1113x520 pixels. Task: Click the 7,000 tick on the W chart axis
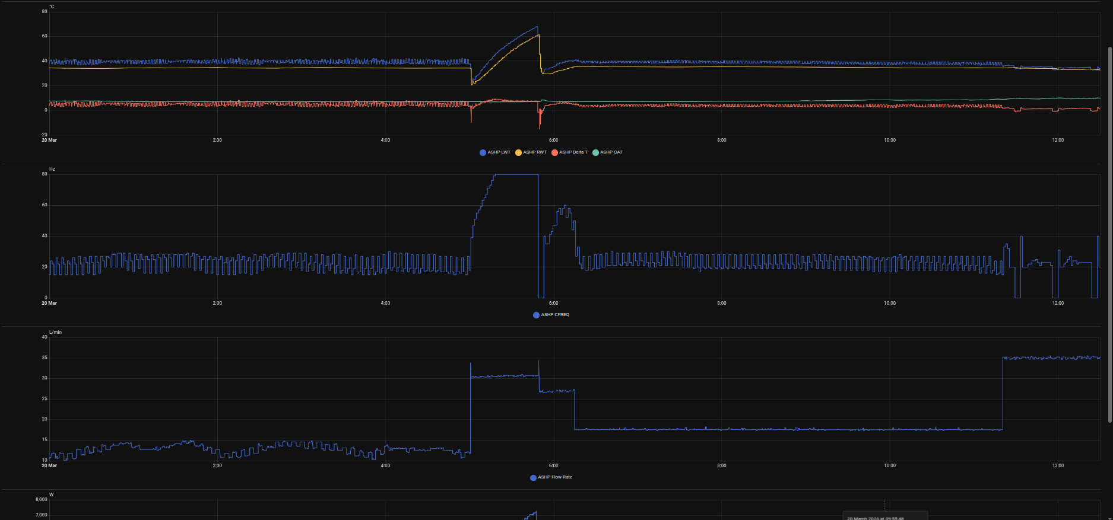coord(41,515)
